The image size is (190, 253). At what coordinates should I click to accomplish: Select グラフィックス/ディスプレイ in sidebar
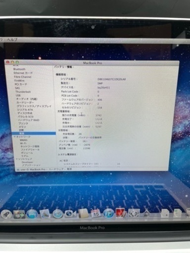pyautogui.click(x=34, y=106)
